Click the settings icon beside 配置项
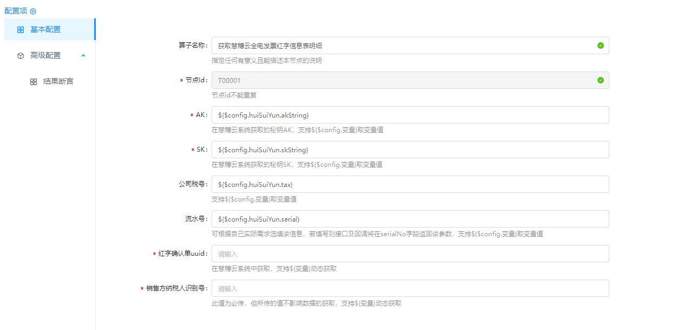 [x=33, y=11]
